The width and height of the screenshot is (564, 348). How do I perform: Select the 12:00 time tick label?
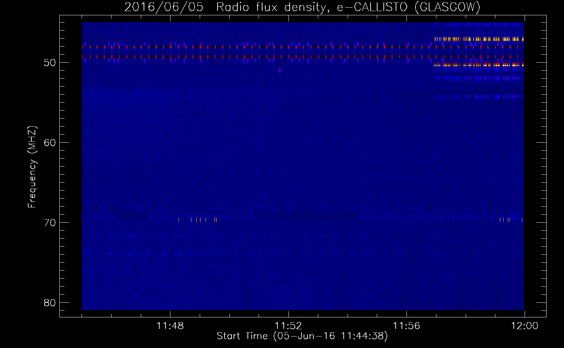[x=525, y=326]
